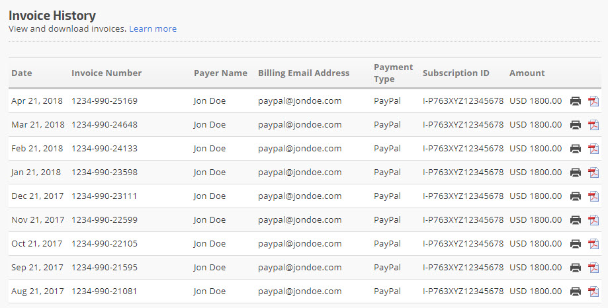The height and width of the screenshot is (308, 608).
Task: Print the Apr 21, 2018 invoice
Action: (576, 101)
